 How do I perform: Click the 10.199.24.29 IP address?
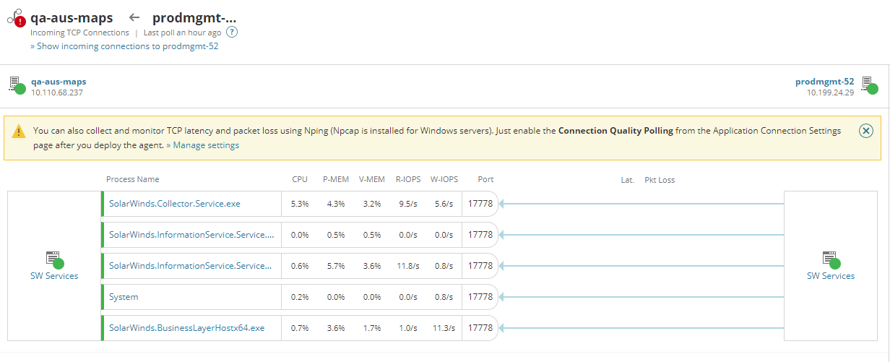(x=831, y=92)
